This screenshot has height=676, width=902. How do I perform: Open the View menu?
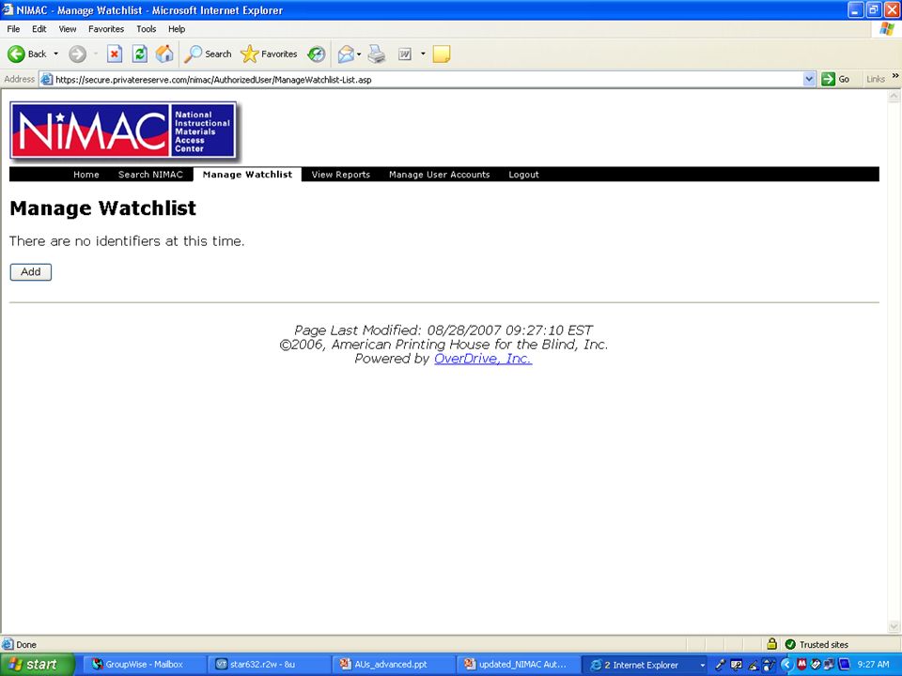coord(68,29)
